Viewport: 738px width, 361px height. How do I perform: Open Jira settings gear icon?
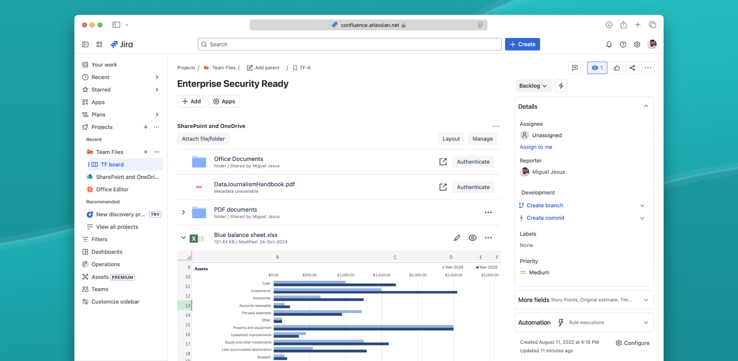point(637,45)
